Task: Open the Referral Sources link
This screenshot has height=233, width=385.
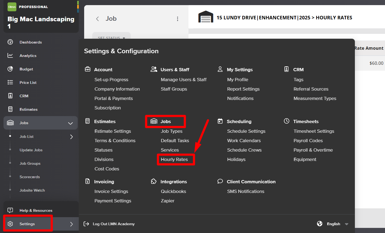Action: point(311,89)
